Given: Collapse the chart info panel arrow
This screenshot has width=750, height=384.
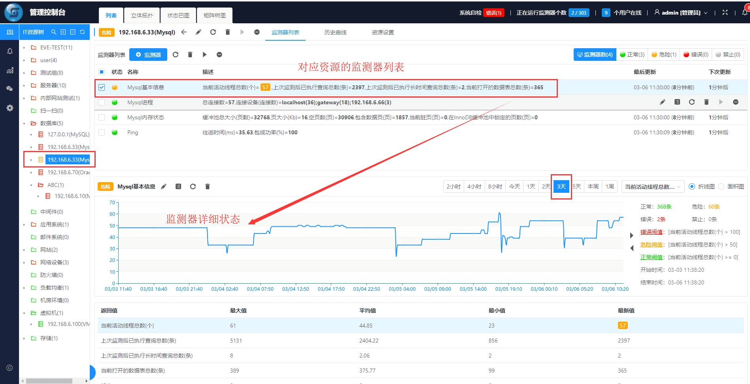Looking at the screenshot, I should (x=632, y=235).
